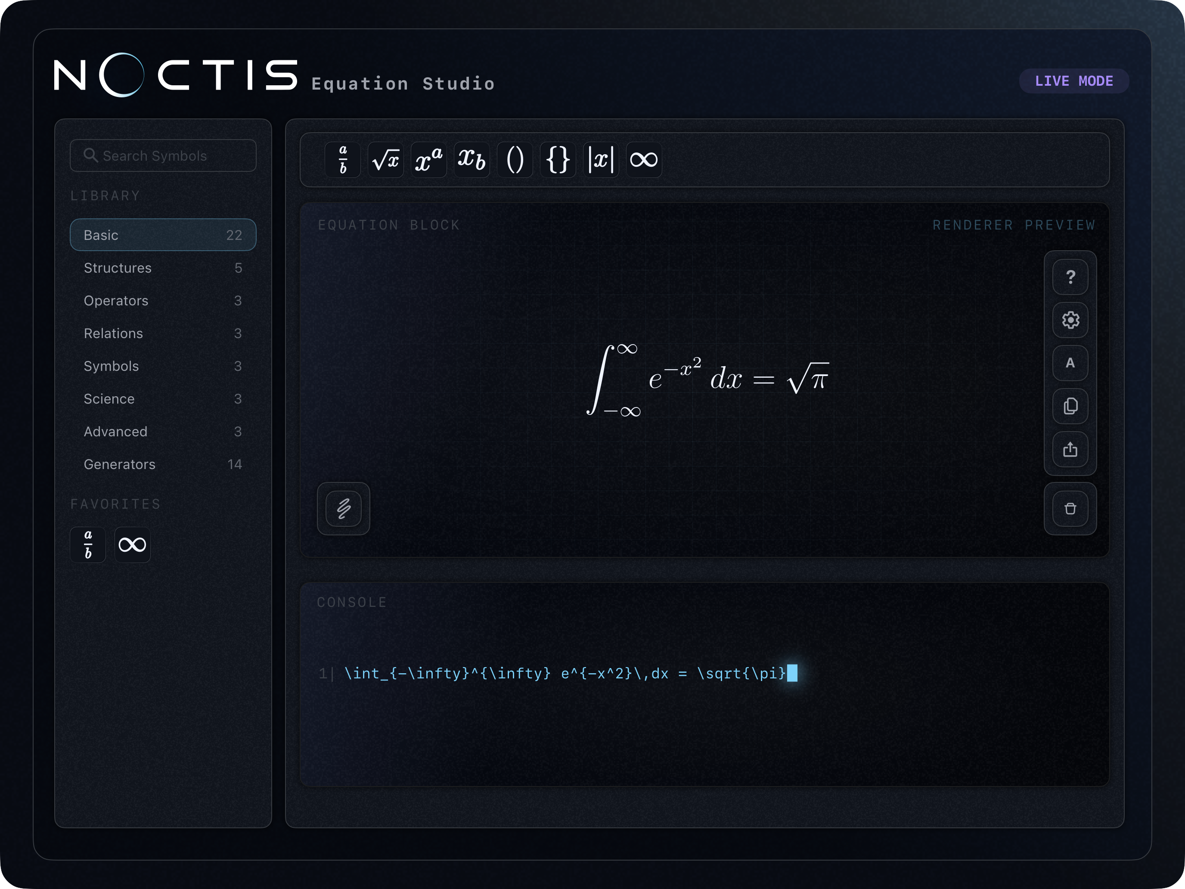The height and width of the screenshot is (889, 1185).
Task: Click the Equation Studio subtitle
Action: tap(403, 83)
